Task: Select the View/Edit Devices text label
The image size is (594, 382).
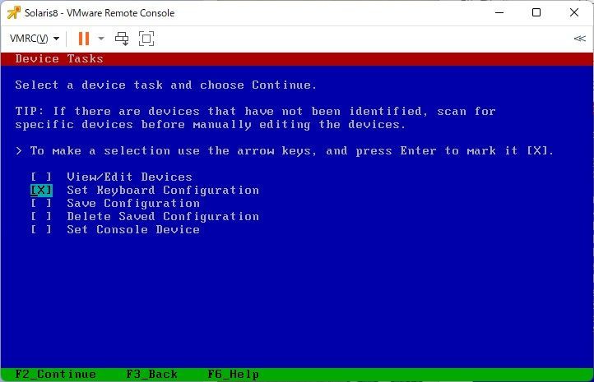Action: [x=129, y=177]
